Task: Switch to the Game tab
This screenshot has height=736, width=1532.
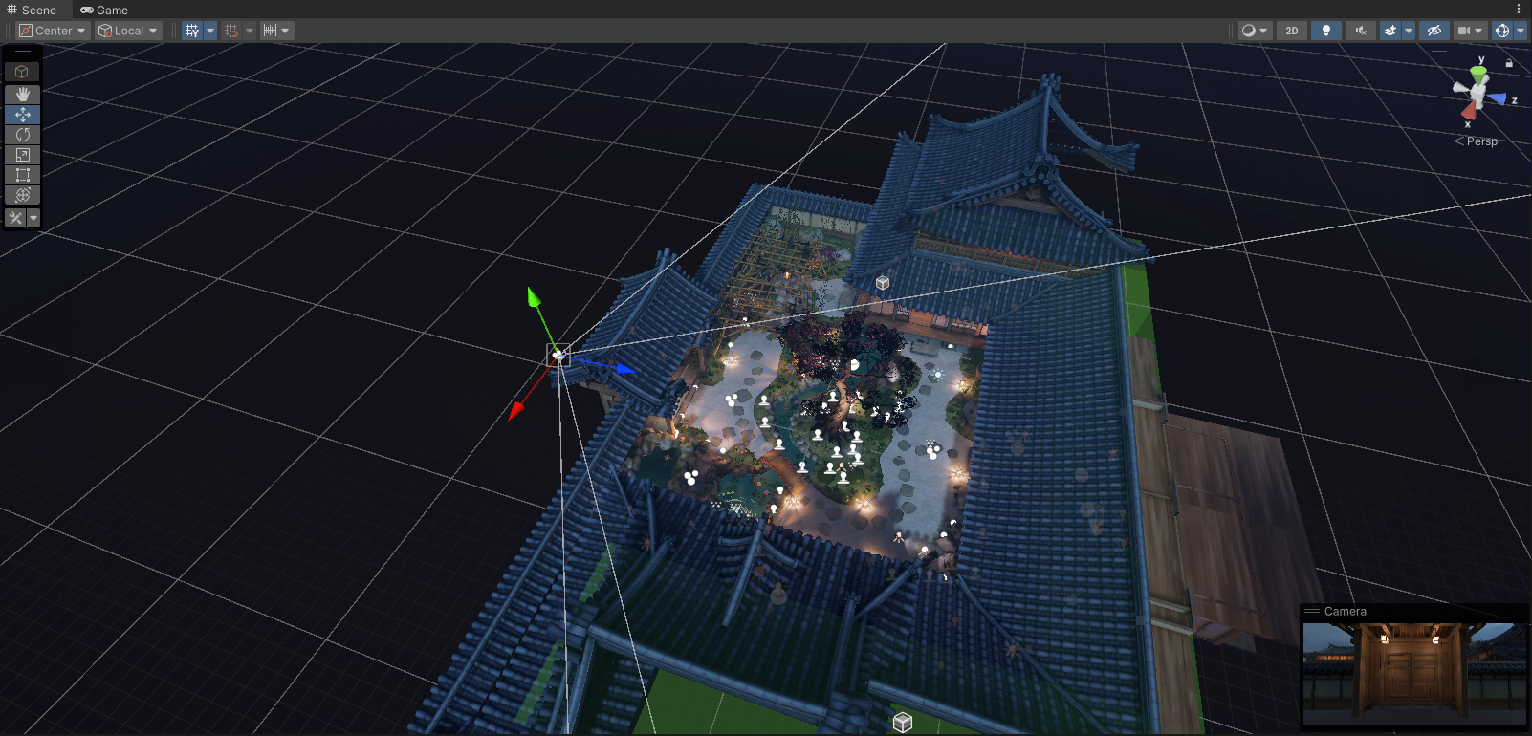Action: (x=104, y=10)
